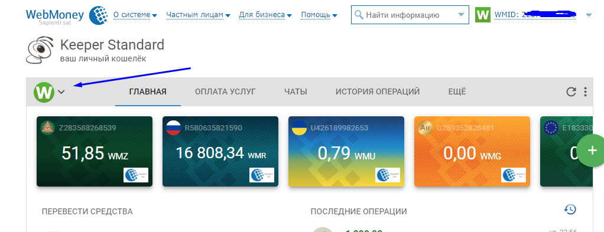604x232 pixels.
Task: Select the orange WMG gold wallet card
Action: coord(472,152)
